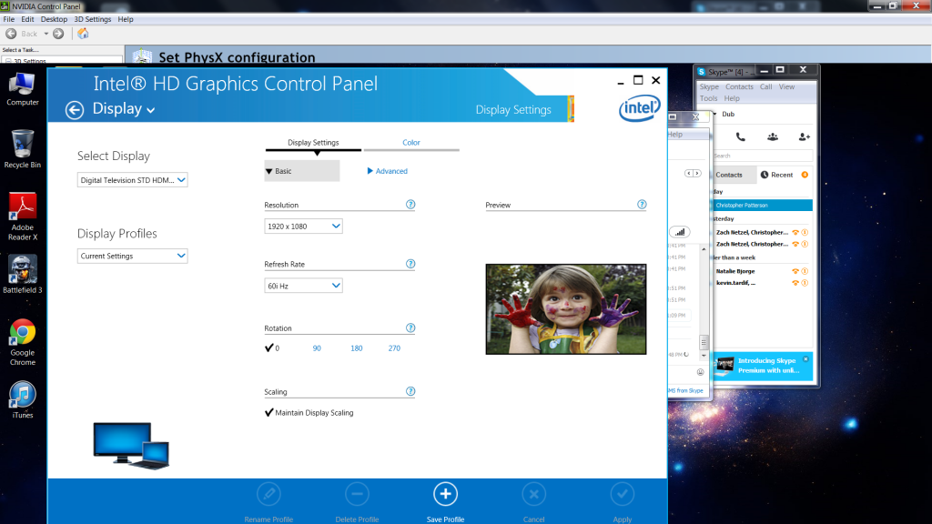This screenshot has height=524, width=932.
Task: Open Call menu in Skype window
Action: point(765,86)
